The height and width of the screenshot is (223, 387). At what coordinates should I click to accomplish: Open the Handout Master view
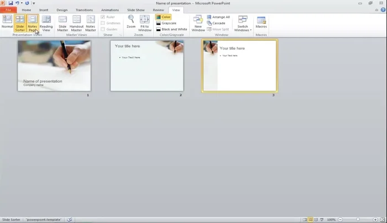pyautogui.click(x=76, y=23)
